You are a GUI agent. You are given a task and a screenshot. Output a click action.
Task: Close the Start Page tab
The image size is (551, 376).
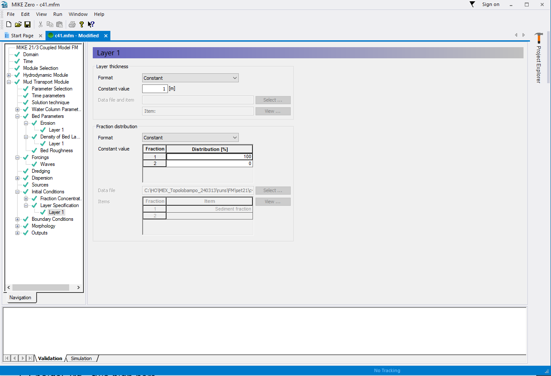click(40, 36)
